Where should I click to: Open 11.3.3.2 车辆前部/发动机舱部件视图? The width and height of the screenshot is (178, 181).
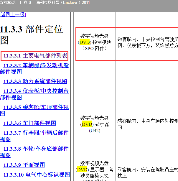(x=34, y=69)
